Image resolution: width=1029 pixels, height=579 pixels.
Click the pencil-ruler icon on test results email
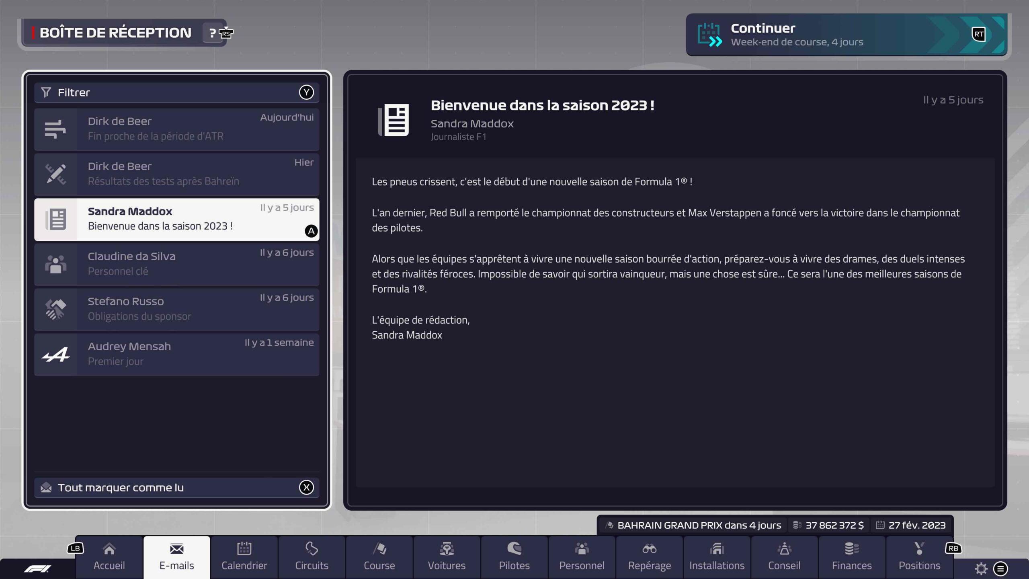point(55,175)
